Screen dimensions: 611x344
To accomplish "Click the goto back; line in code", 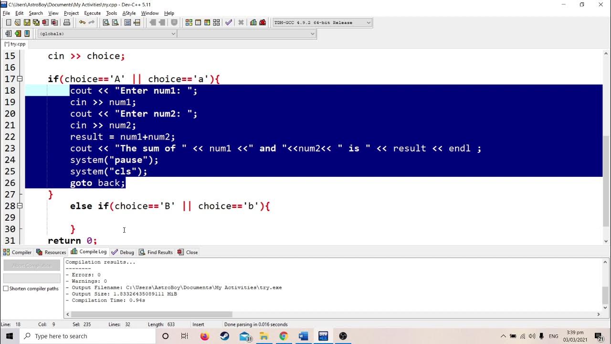I will click(x=97, y=183).
